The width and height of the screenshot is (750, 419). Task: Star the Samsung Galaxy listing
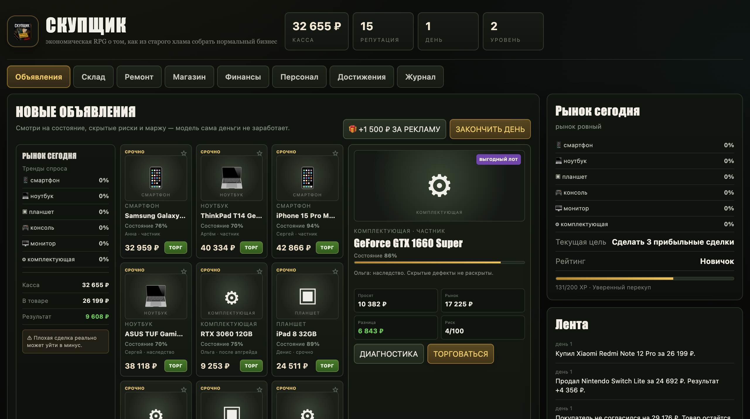[x=184, y=153]
